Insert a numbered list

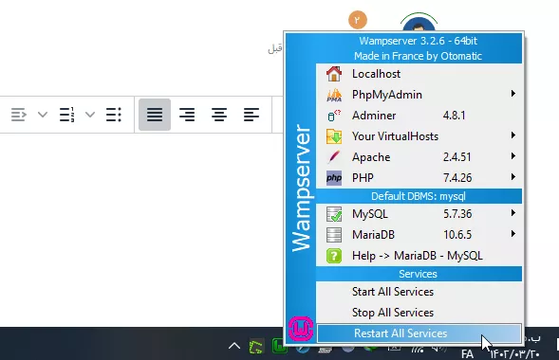pyautogui.click(x=66, y=115)
